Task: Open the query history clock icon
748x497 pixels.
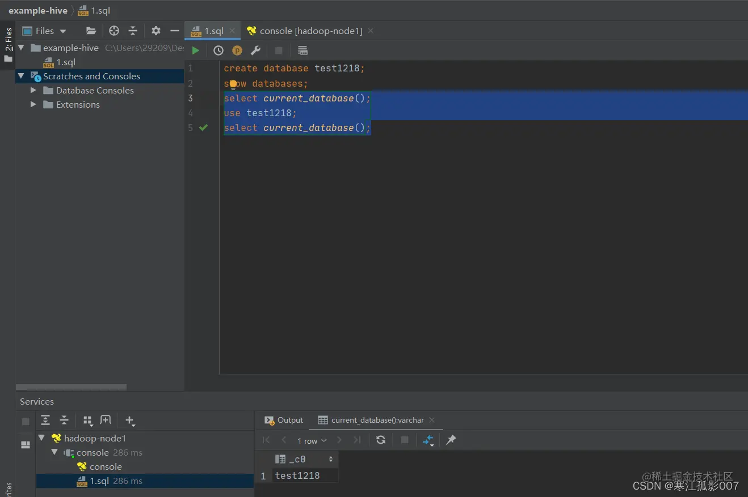Action: 218,50
